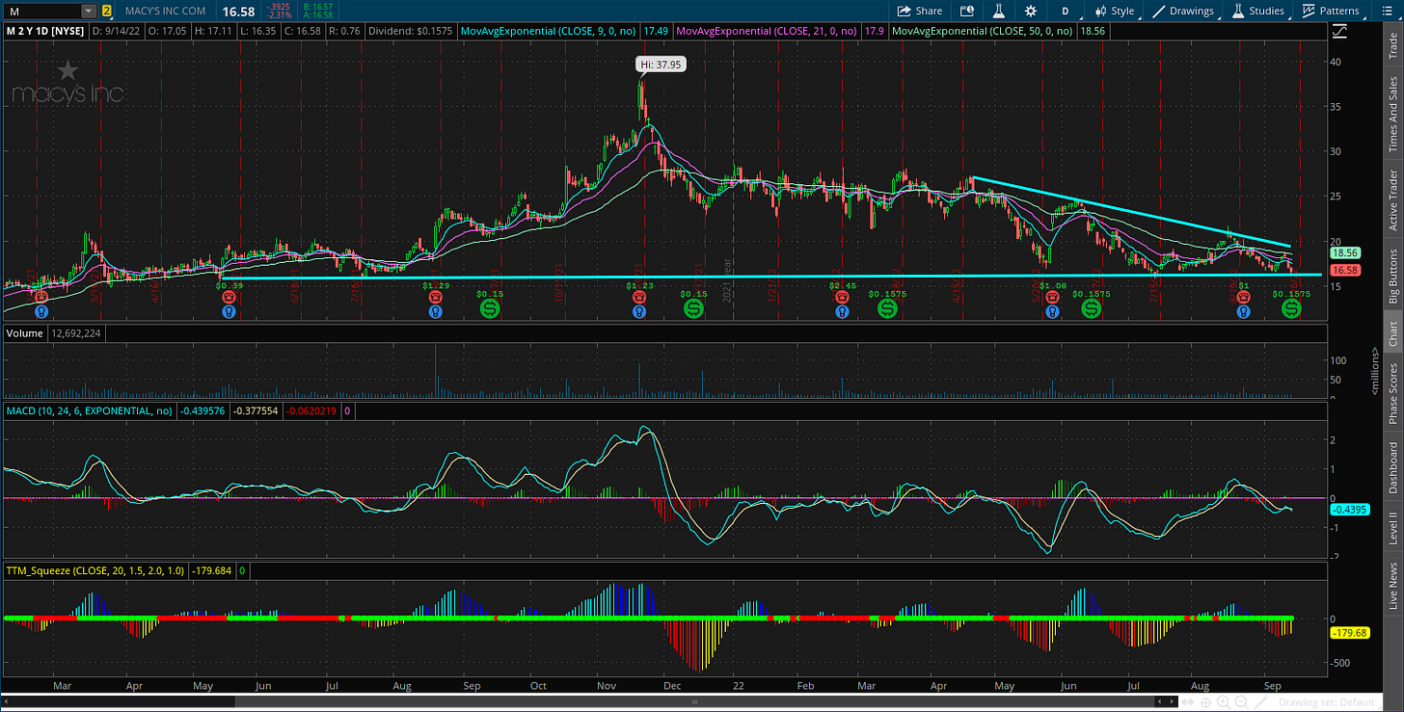Click the green dividend icon in December 2021

693,308
